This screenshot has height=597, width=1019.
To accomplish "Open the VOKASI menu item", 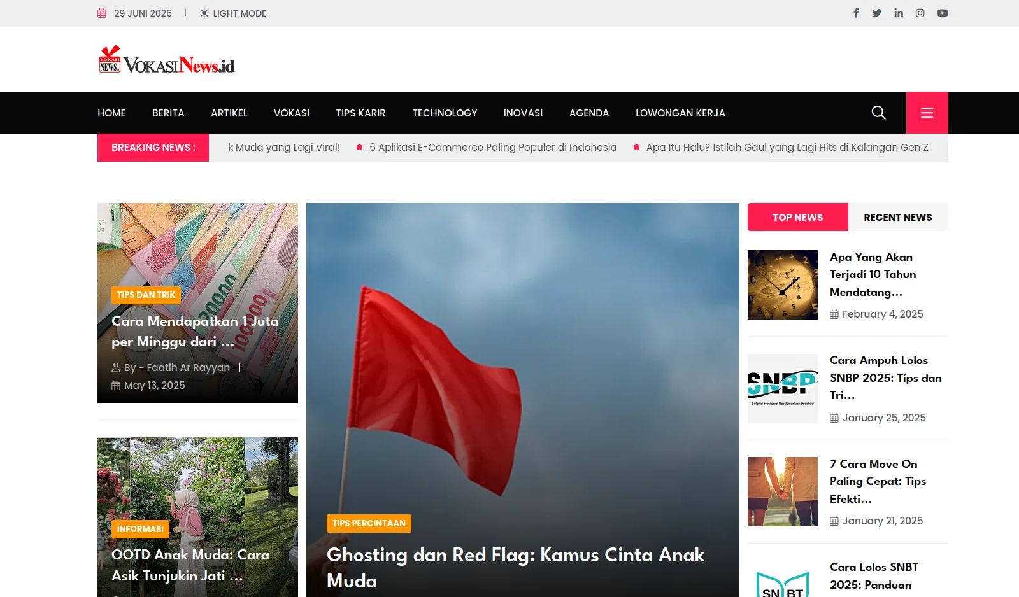I will point(292,113).
